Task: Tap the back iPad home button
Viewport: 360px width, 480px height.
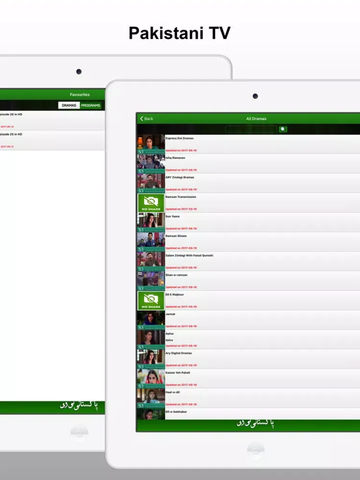Action: click(x=79, y=432)
